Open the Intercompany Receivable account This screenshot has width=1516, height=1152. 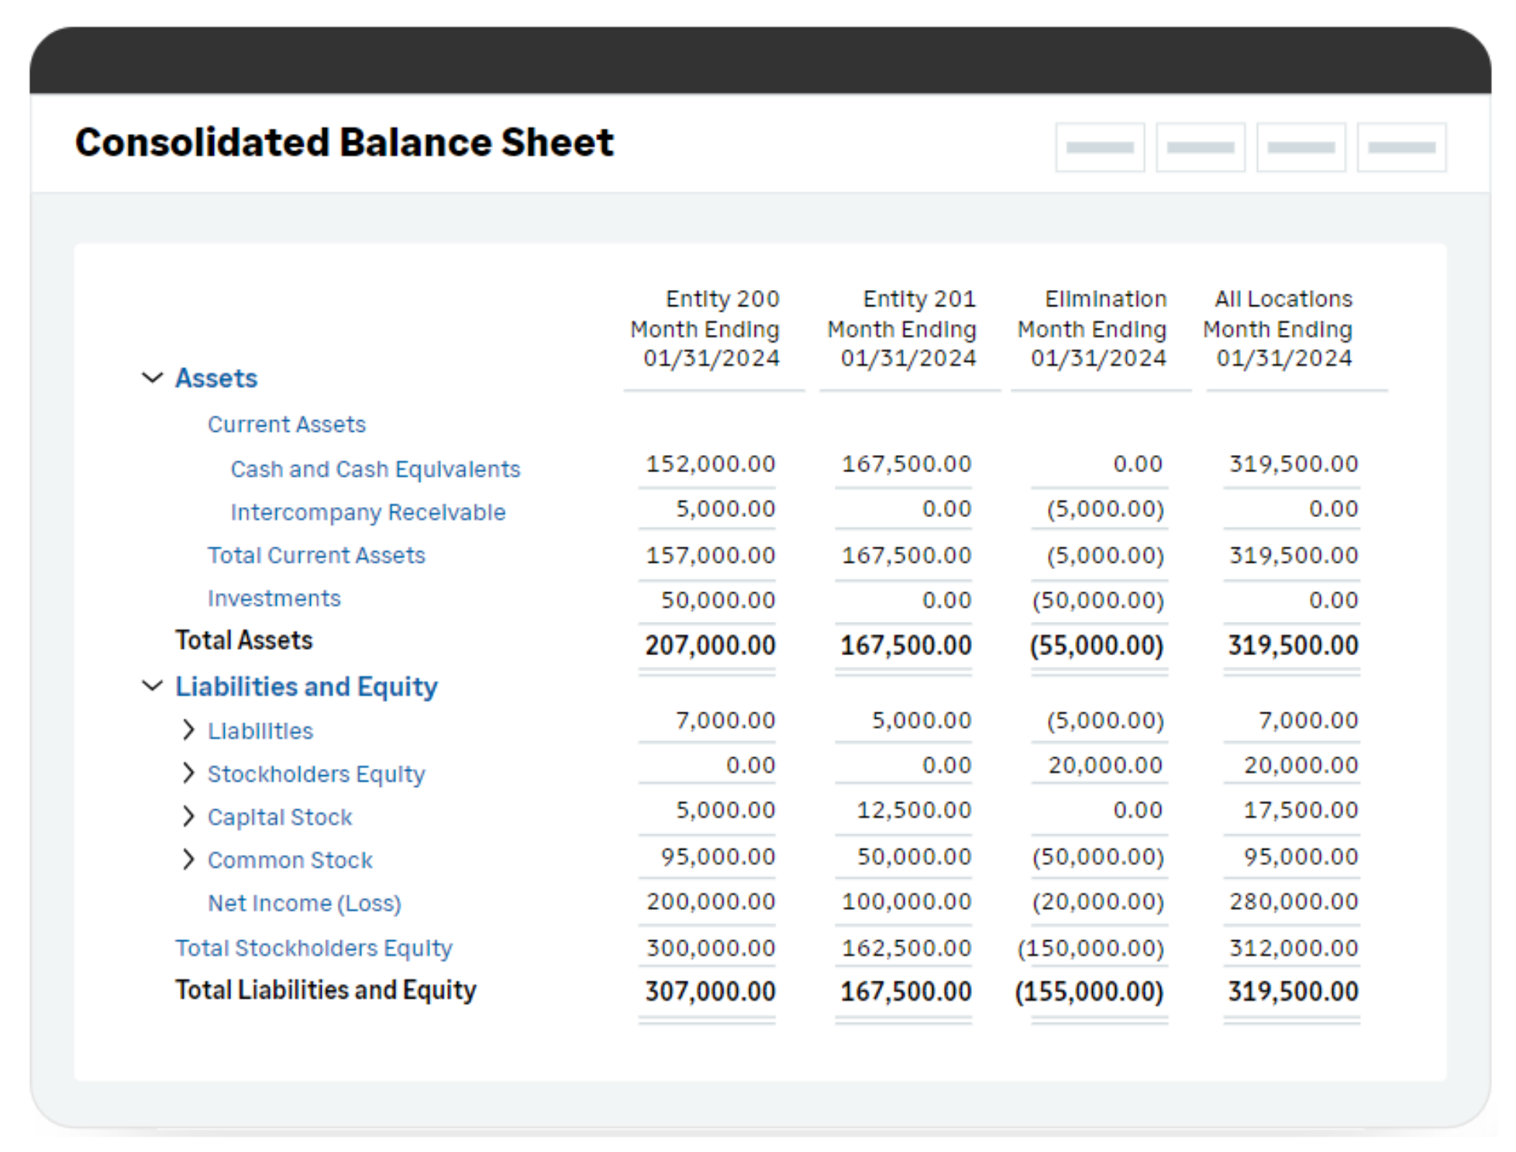tap(368, 512)
